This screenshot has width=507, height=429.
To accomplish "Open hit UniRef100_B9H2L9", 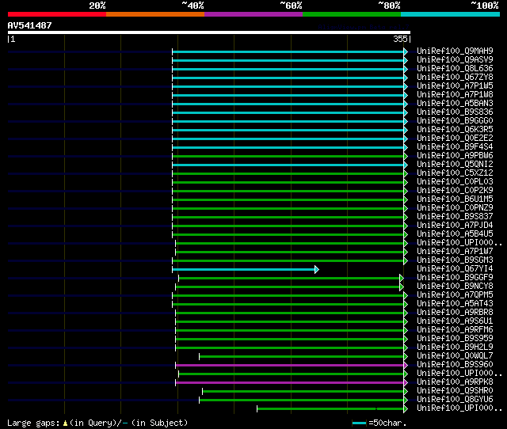I will coord(455,347).
